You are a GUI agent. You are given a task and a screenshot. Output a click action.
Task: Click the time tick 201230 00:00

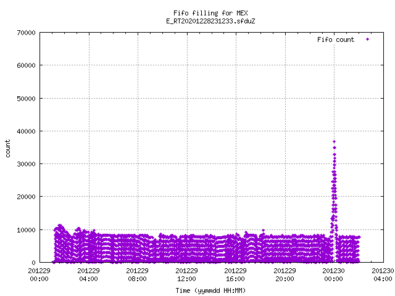coord(334,274)
